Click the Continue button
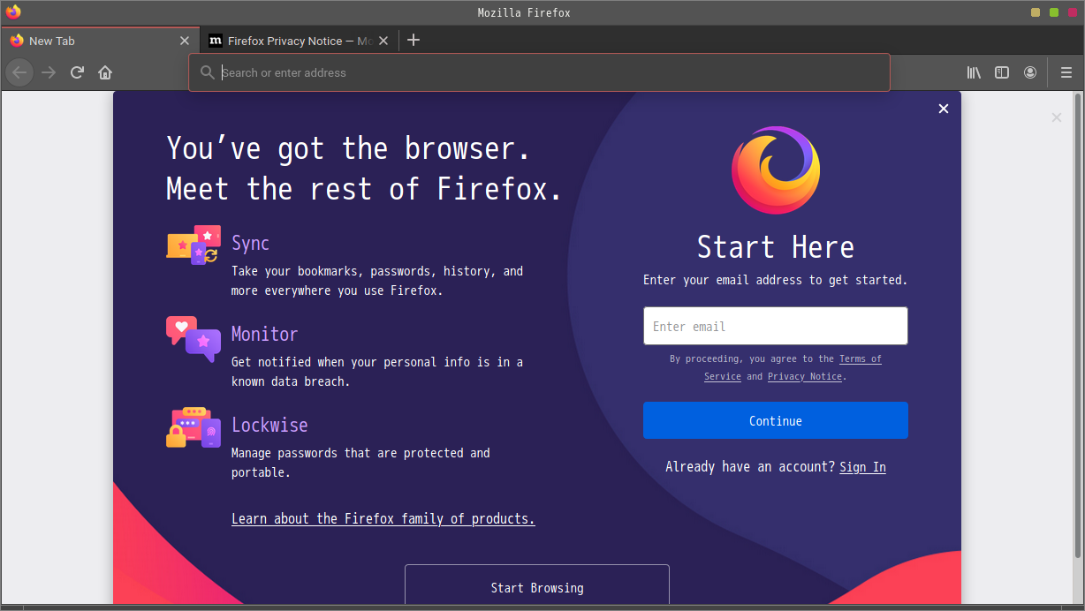 (776, 420)
